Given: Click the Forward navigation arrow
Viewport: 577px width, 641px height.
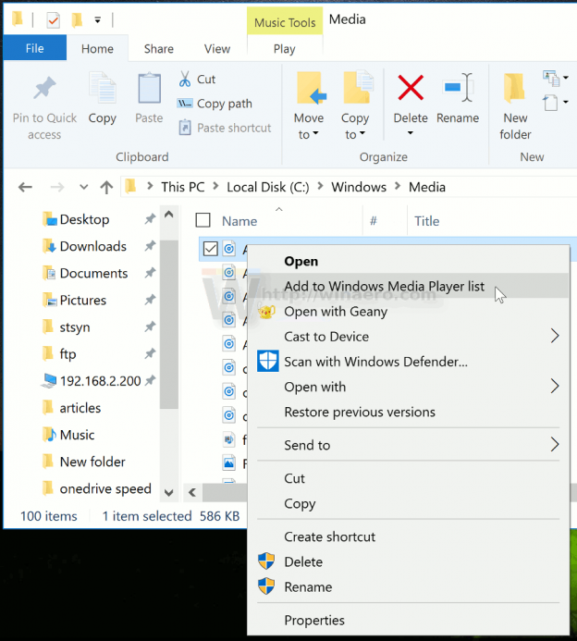Looking at the screenshot, I should pyautogui.click(x=57, y=187).
